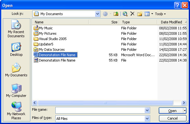Select My Documents in the Places bar
The width and height of the screenshot is (190, 124).
[x=16, y=70]
